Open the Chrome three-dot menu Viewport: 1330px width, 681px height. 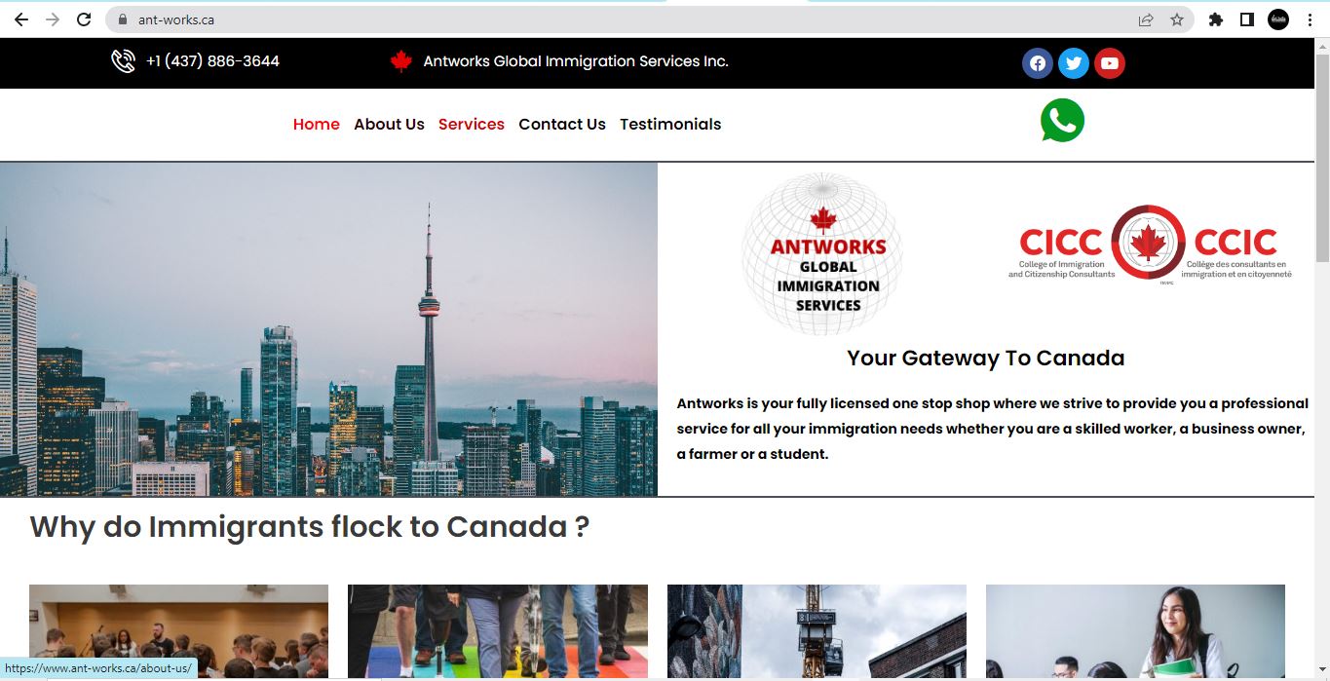point(1310,19)
